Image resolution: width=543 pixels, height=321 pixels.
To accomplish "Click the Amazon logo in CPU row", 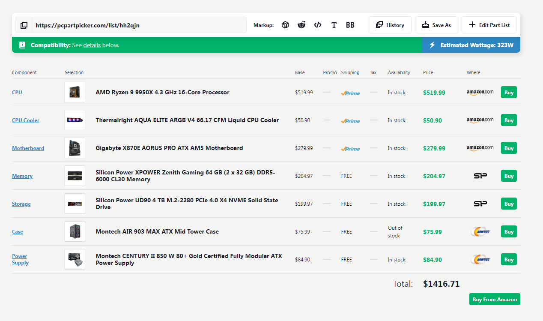I will 480,92.
